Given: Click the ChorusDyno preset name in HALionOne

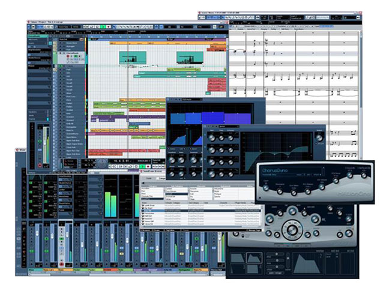Looking at the screenshot, I should click(x=274, y=170).
